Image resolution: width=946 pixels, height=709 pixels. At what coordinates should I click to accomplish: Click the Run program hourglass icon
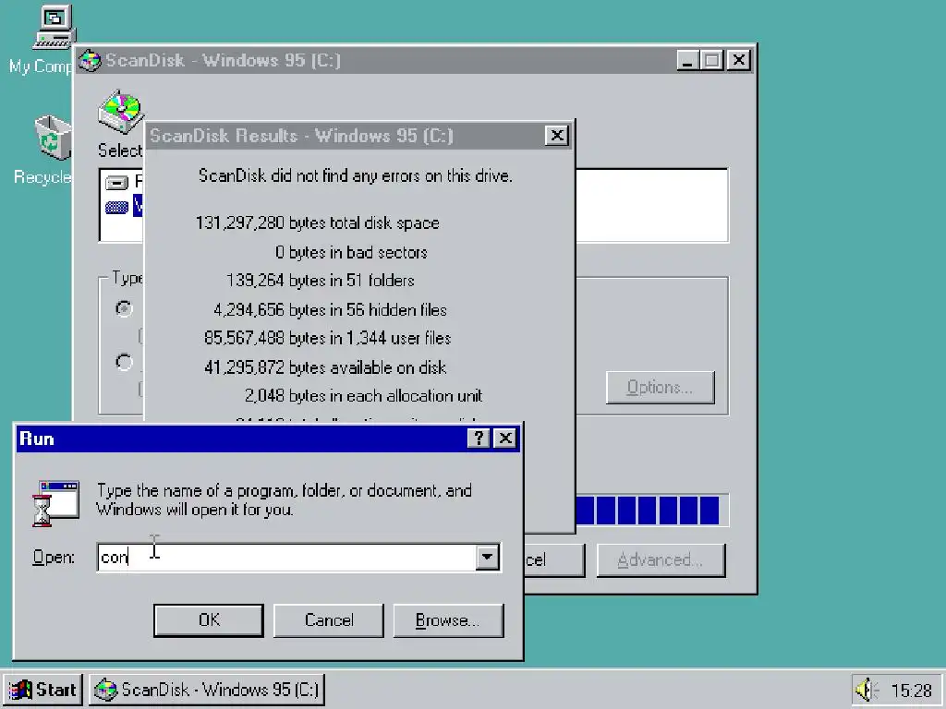tap(55, 503)
